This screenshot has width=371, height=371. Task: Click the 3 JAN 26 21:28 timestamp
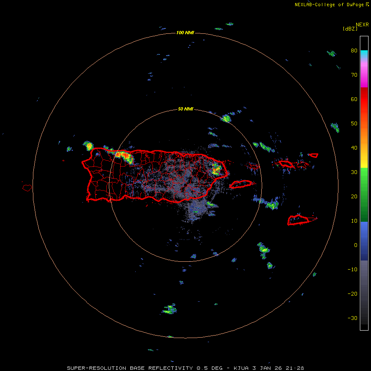[279, 368]
